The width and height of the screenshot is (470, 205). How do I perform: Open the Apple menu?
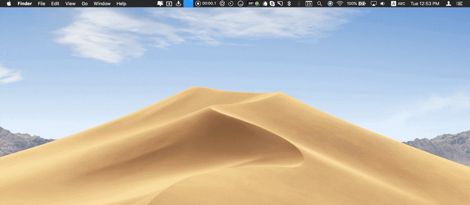pyautogui.click(x=9, y=4)
